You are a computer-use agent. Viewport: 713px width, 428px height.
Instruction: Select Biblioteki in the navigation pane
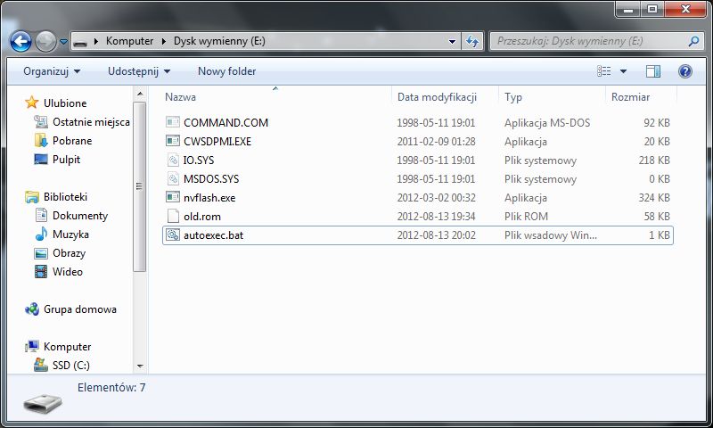coord(65,197)
